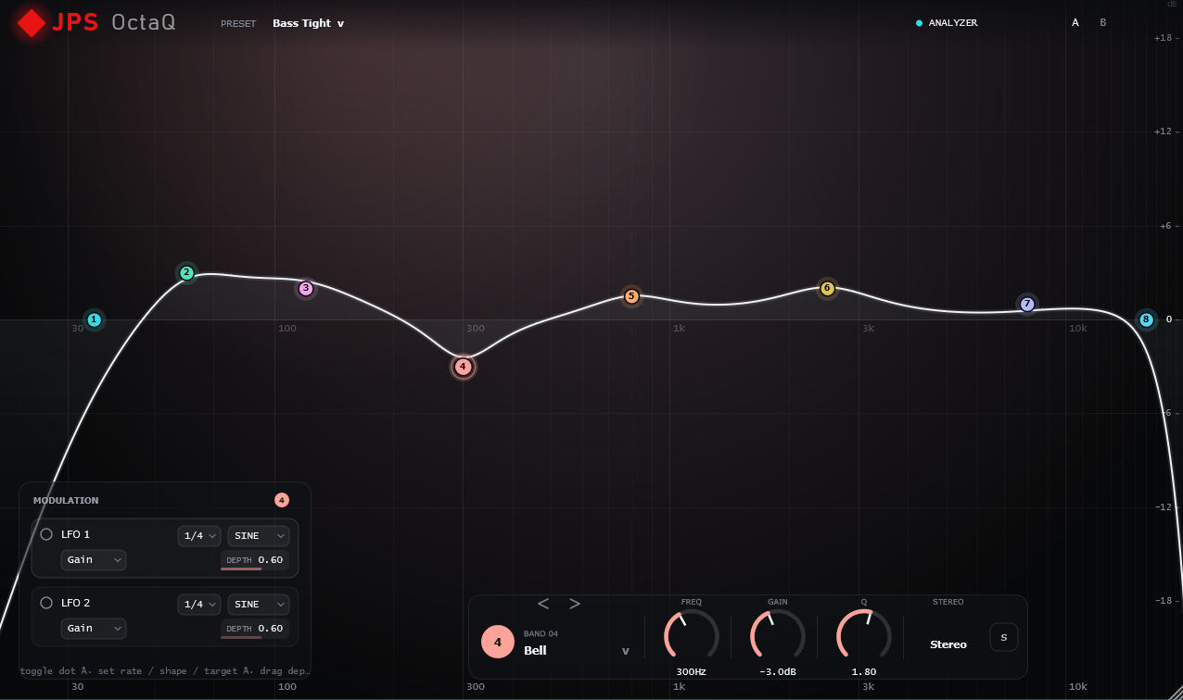Click LFO 1 DEPTH 0.60 slider
This screenshot has width=1183, height=700.
coord(255,560)
